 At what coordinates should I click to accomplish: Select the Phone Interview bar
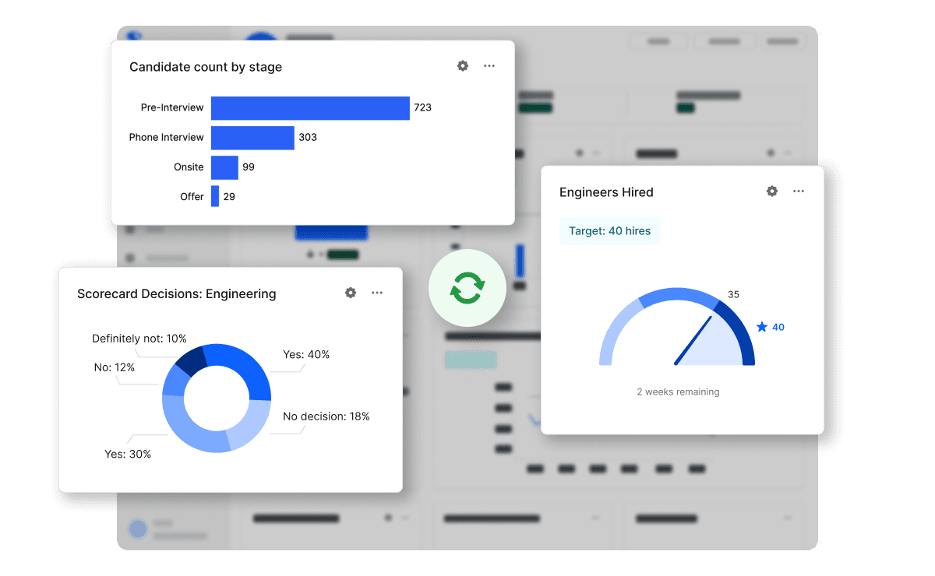pos(251,138)
